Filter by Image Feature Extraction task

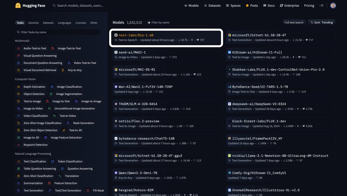point(63,138)
